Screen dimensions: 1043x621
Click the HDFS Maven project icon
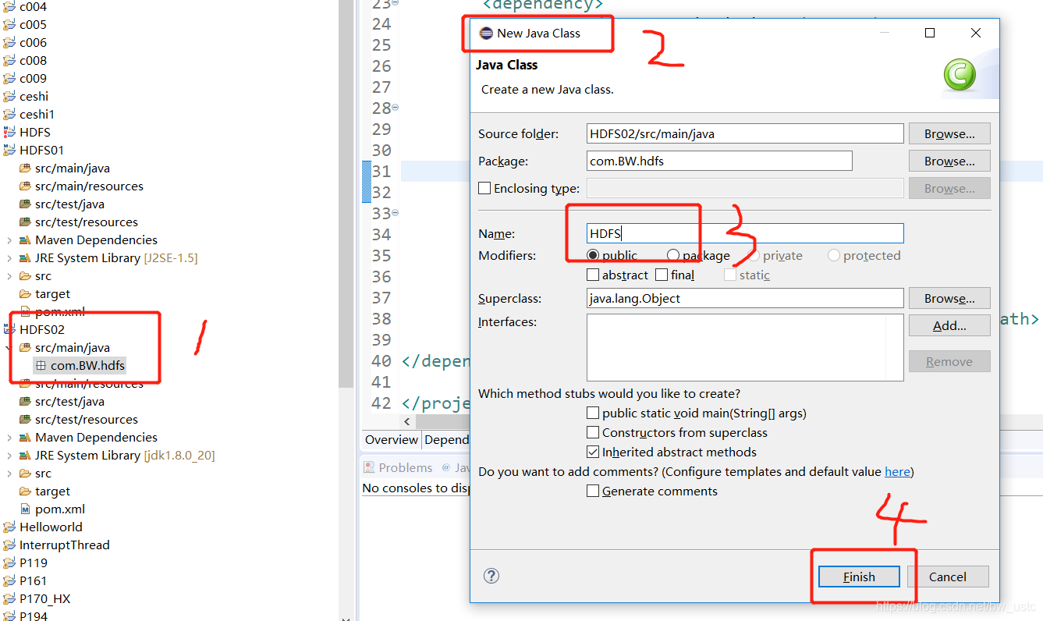coord(9,132)
